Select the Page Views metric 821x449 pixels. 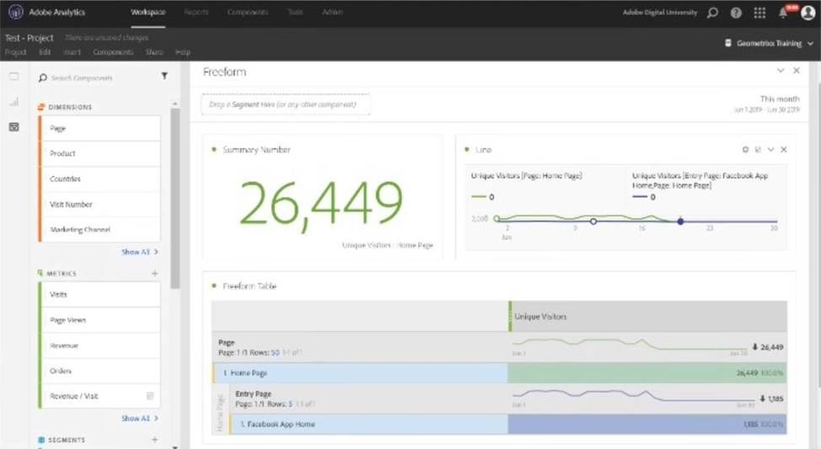click(99, 320)
